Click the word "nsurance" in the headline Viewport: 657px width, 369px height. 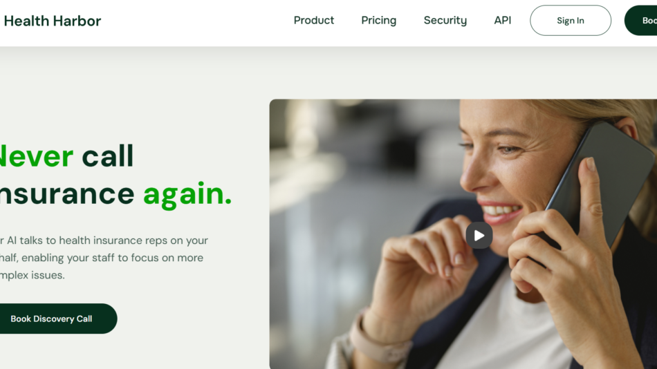pyautogui.click(x=67, y=194)
